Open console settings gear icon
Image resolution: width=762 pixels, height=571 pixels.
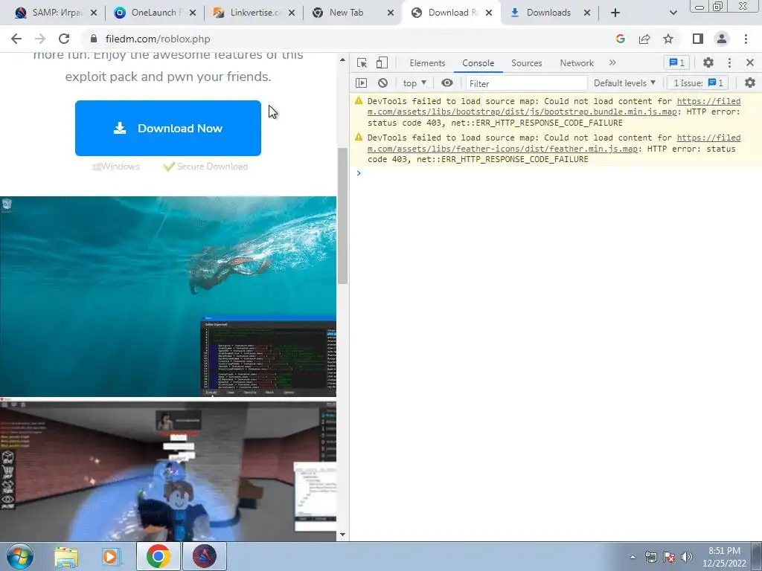(750, 83)
